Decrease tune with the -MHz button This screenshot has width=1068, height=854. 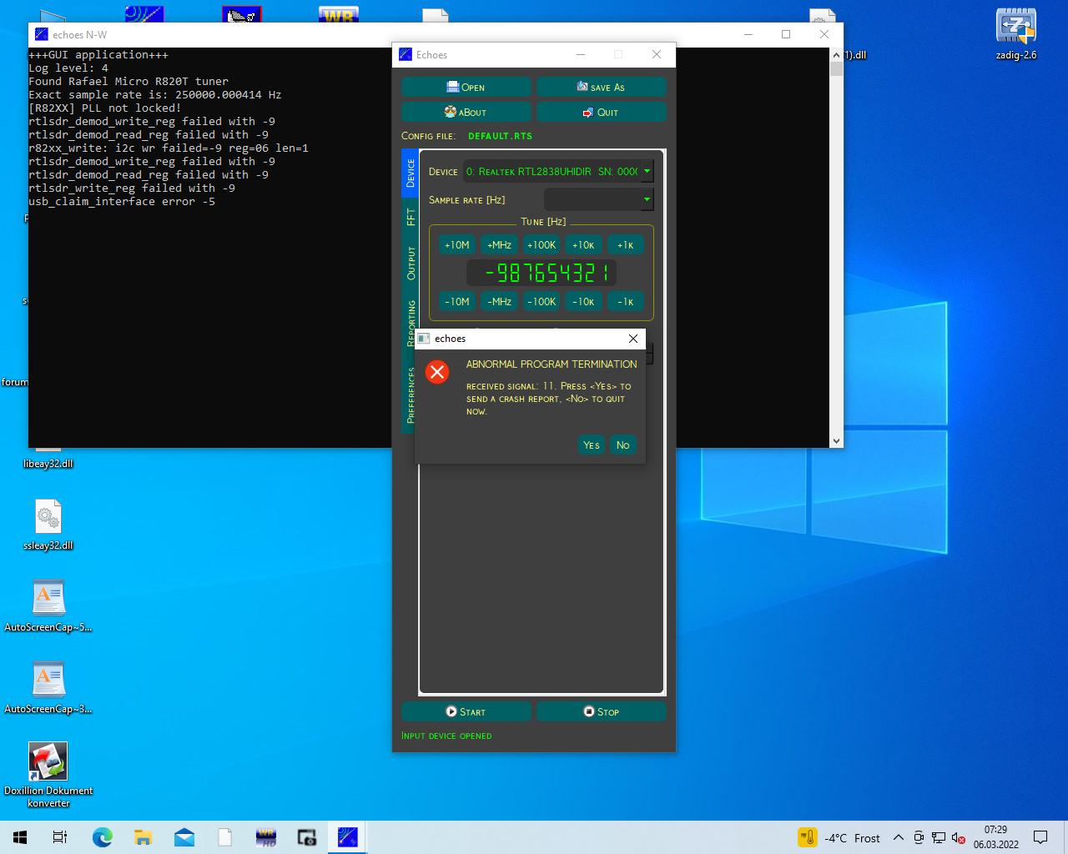pos(499,302)
